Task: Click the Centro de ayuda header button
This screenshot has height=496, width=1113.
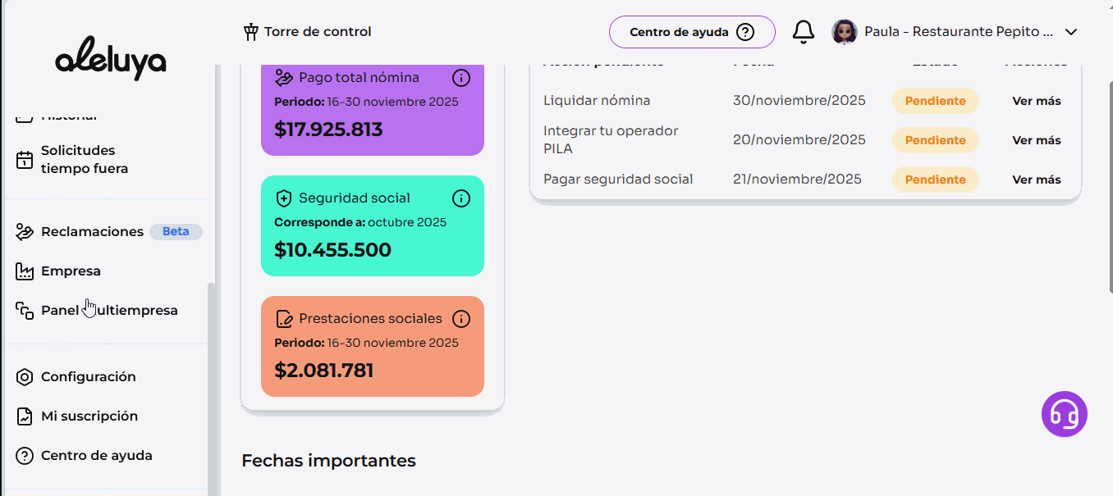Action: pyautogui.click(x=691, y=32)
